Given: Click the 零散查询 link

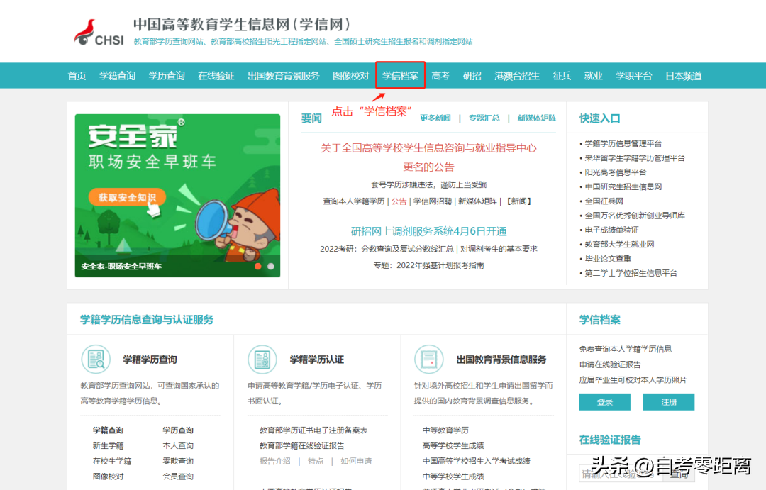Looking at the screenshot, I should click(178, 461).
